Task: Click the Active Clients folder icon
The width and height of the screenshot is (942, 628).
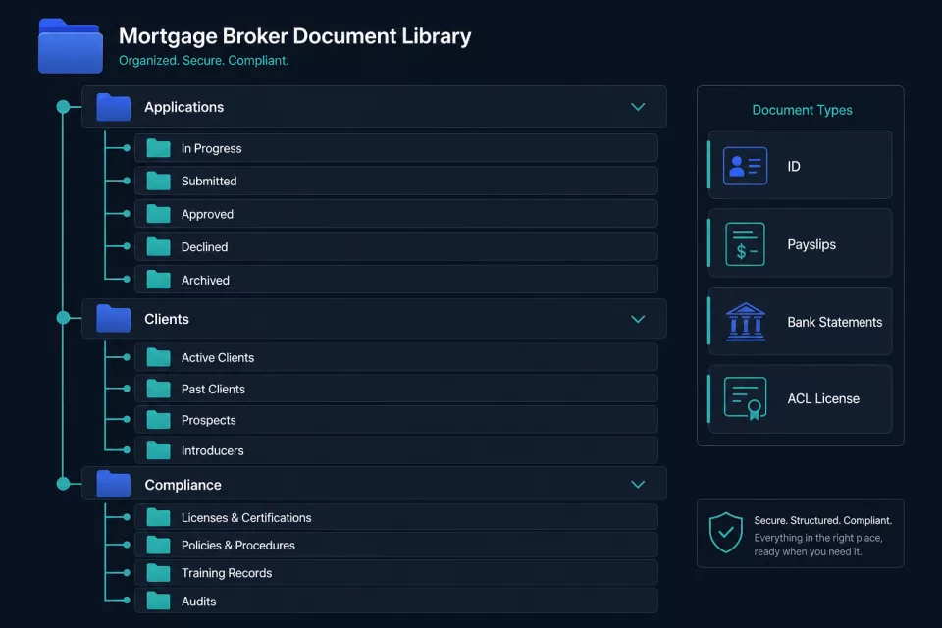Action: pos(159,357)
